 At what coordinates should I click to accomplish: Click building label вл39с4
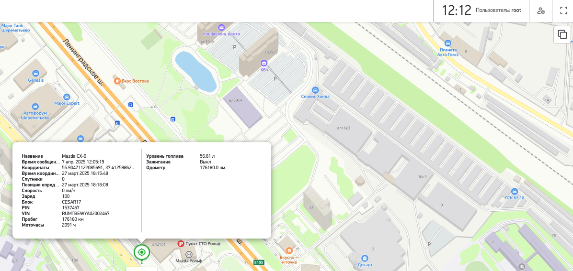(235, 100)
